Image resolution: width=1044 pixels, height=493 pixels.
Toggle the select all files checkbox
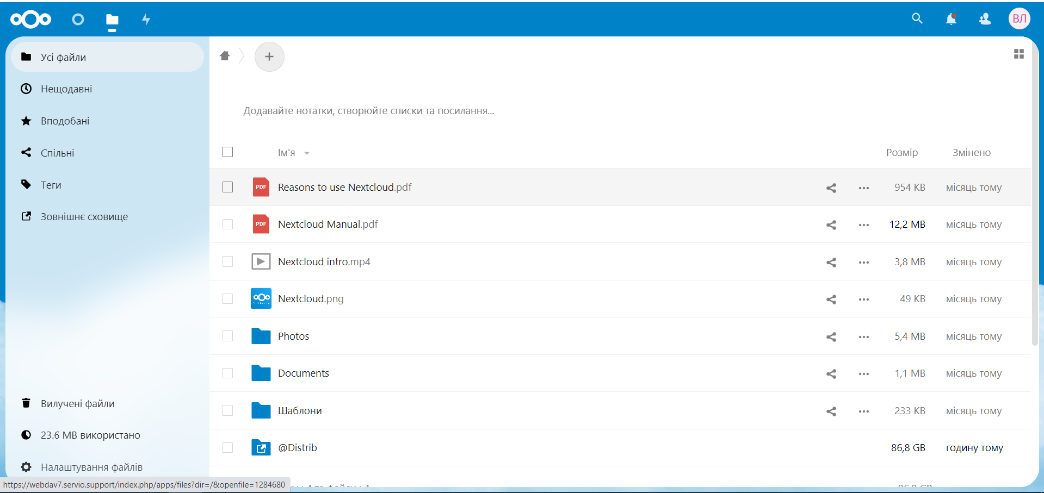228,152
